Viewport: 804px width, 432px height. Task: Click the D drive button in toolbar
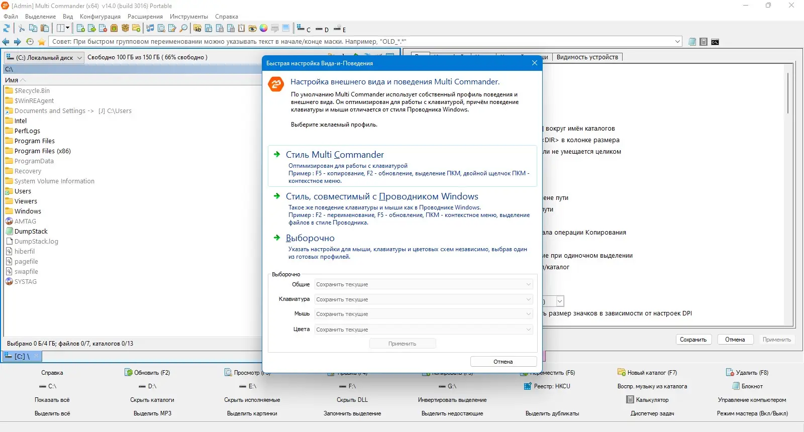322,29
